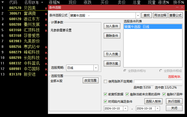This screenshot has width=187, height=117.
Task: Open the 选股周期 日线 dropdown
Action: (96, 68)
